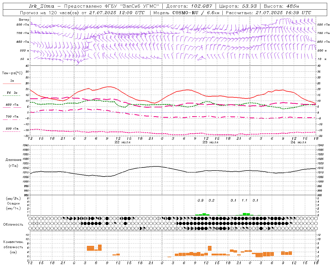This screenshot has width=331, height=265.
Task: Click the "Давление" pressure panel label
Action: (x=13, y=160)
